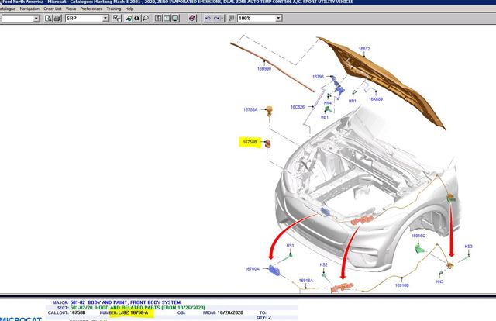Select callout HS1 label
Screen dimensions: 496x321
click(x=290, y=246)
